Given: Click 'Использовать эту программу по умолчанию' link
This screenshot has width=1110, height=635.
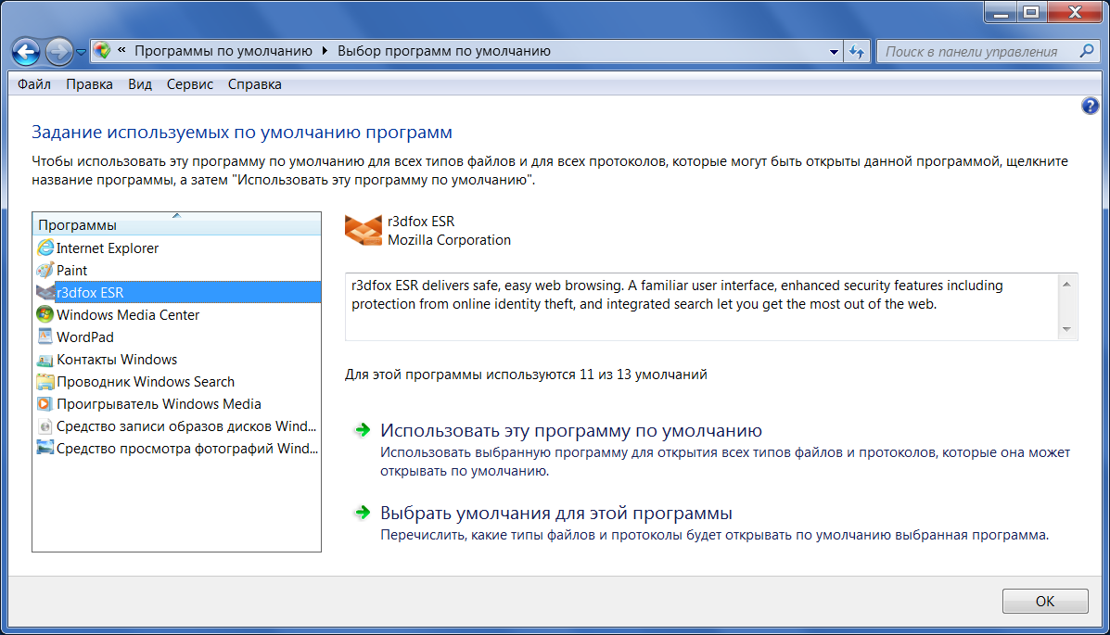Looking at the screenshot, I should click(x=570, y=430).
